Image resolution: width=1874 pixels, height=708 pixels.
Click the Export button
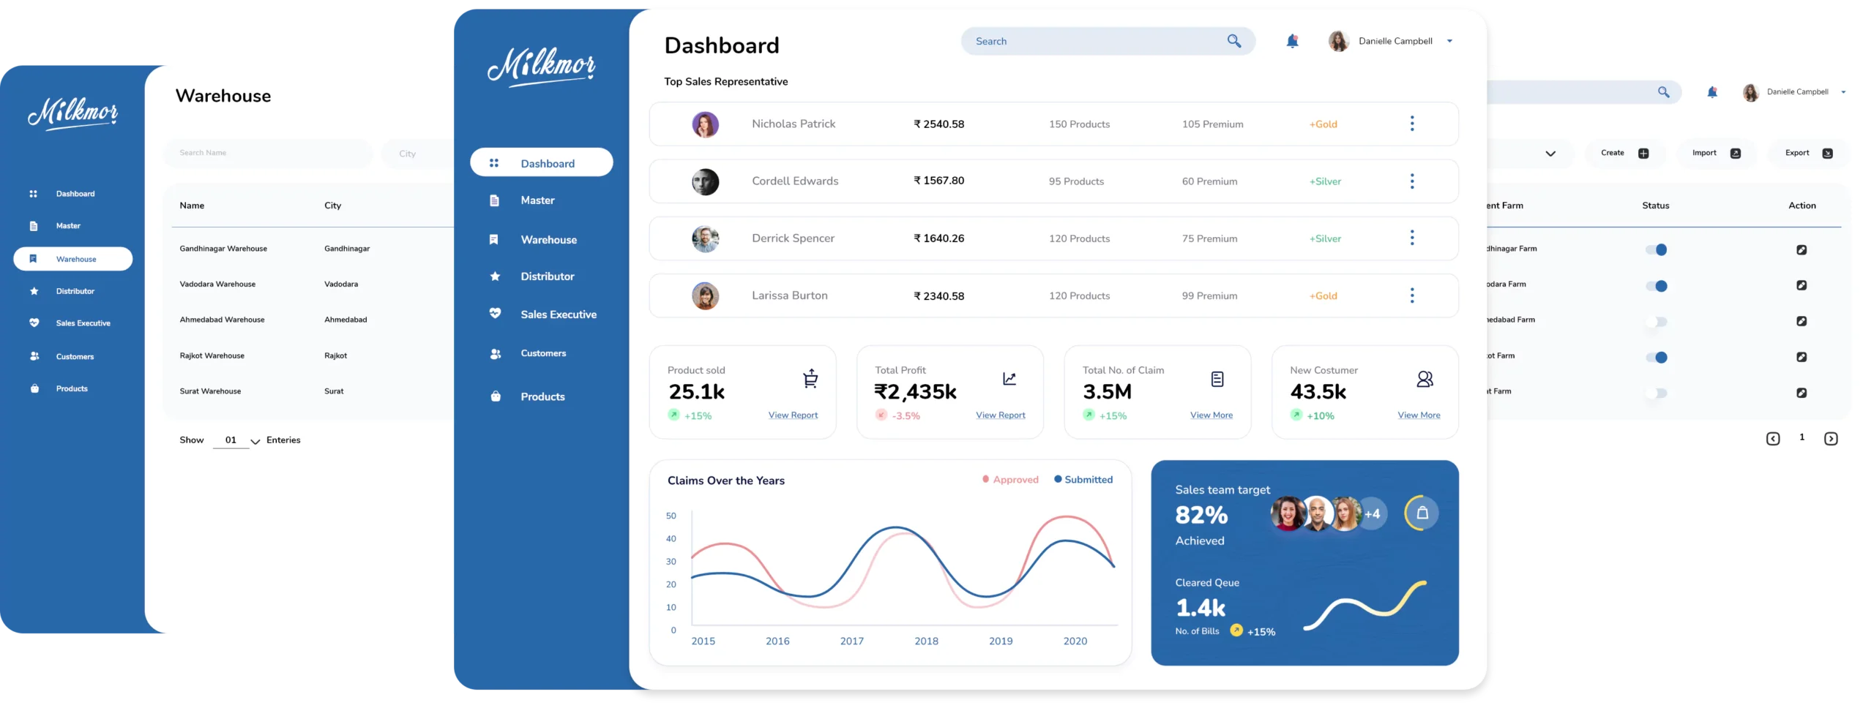pos(1808,154)
